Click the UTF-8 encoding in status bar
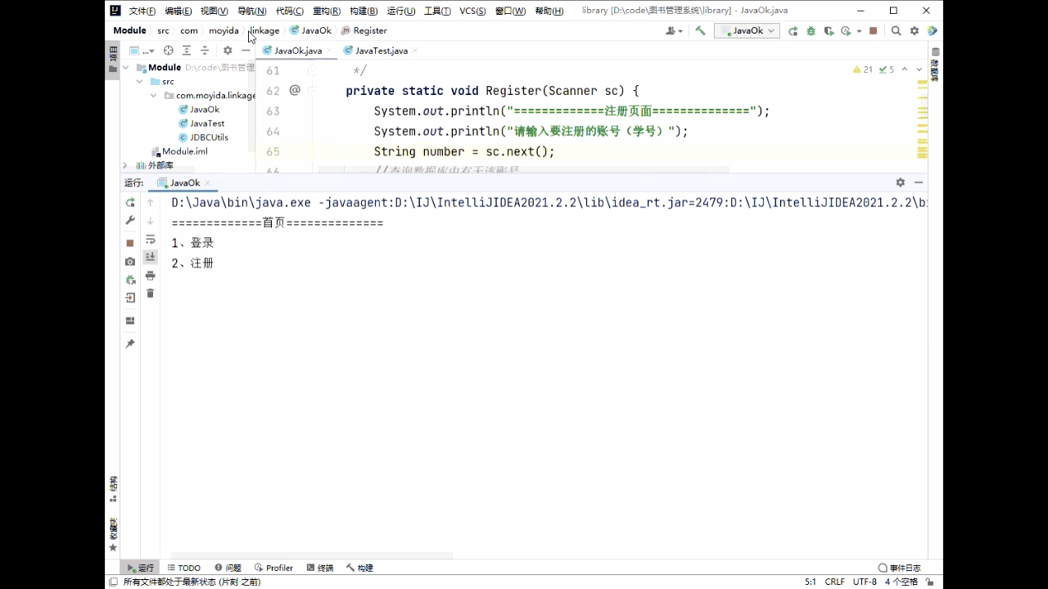1048x589 pixels. pos(865,582)
